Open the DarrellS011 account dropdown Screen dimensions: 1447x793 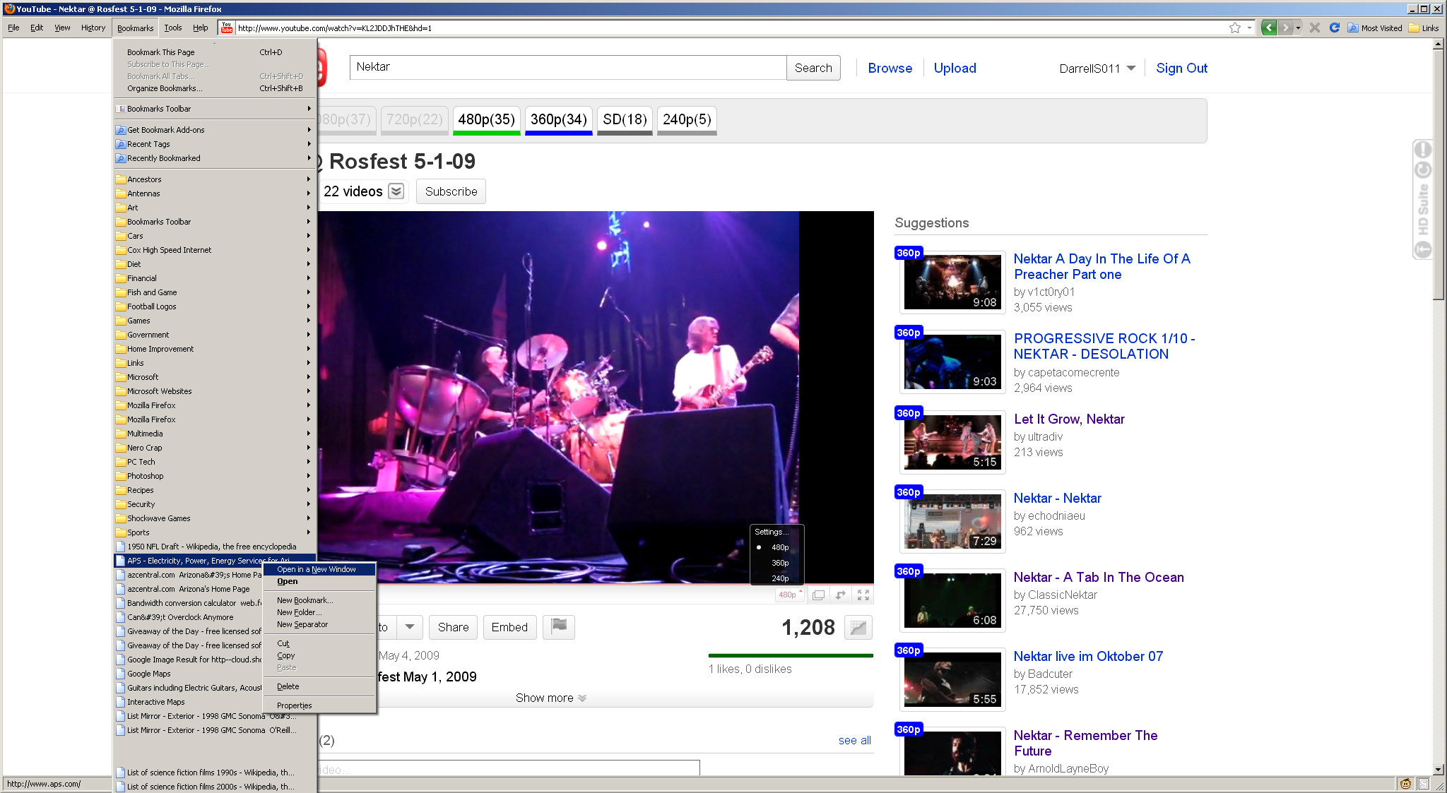pyautogui.click(x=1130, y=68)
